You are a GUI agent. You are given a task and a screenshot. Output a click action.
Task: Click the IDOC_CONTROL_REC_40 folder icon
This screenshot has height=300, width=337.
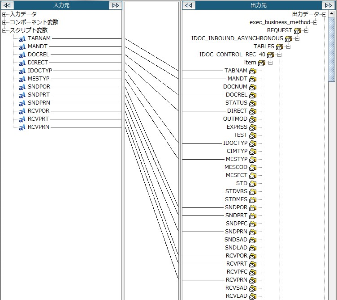coord(271,55)
